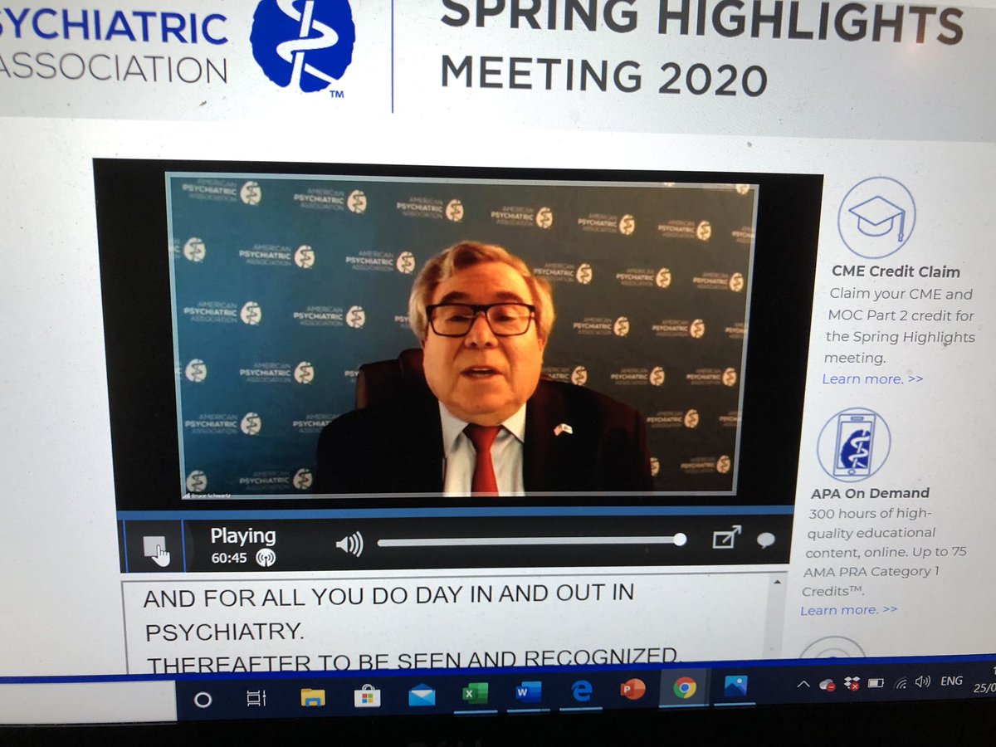Open Mail app from taskbar
The width and height of the screenshot is (996, 747).
(422, 695)
